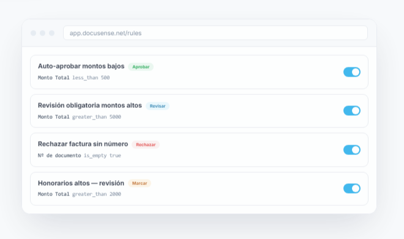Click the green Aprobar badge
Viewport: 404px width, 239px height.
click(x=141, y=67)
